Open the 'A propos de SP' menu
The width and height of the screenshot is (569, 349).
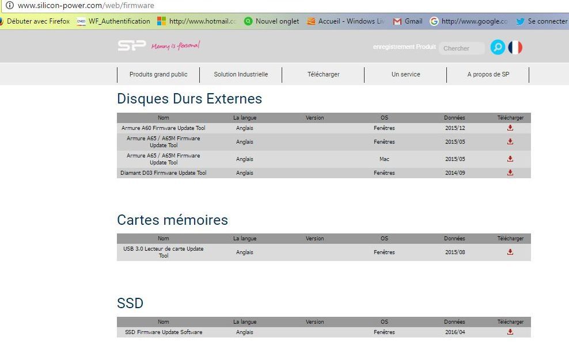[x=488, y=74]
